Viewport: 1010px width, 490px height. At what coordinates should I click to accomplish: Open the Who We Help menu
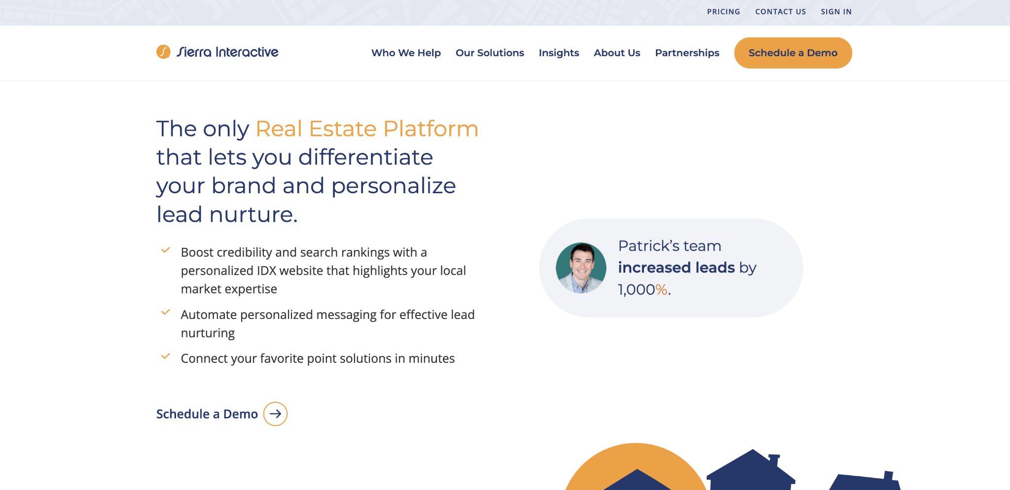[x=406, y=53]
